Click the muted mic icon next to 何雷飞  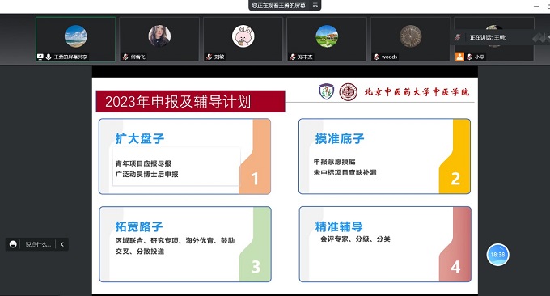pyautogui.click(x=125, y=57)
